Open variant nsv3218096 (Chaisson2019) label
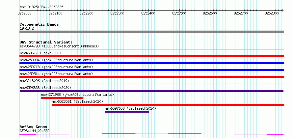 coord(44,81)
